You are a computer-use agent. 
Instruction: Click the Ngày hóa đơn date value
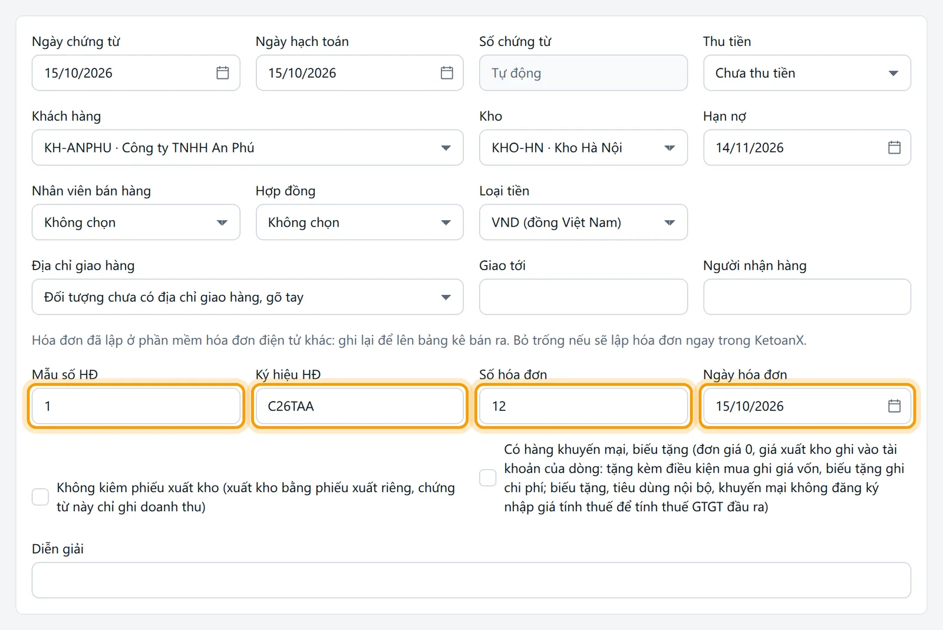point(750,407)
